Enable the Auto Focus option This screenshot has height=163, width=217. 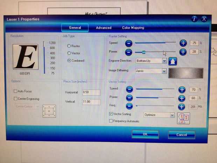click(23, 91)
